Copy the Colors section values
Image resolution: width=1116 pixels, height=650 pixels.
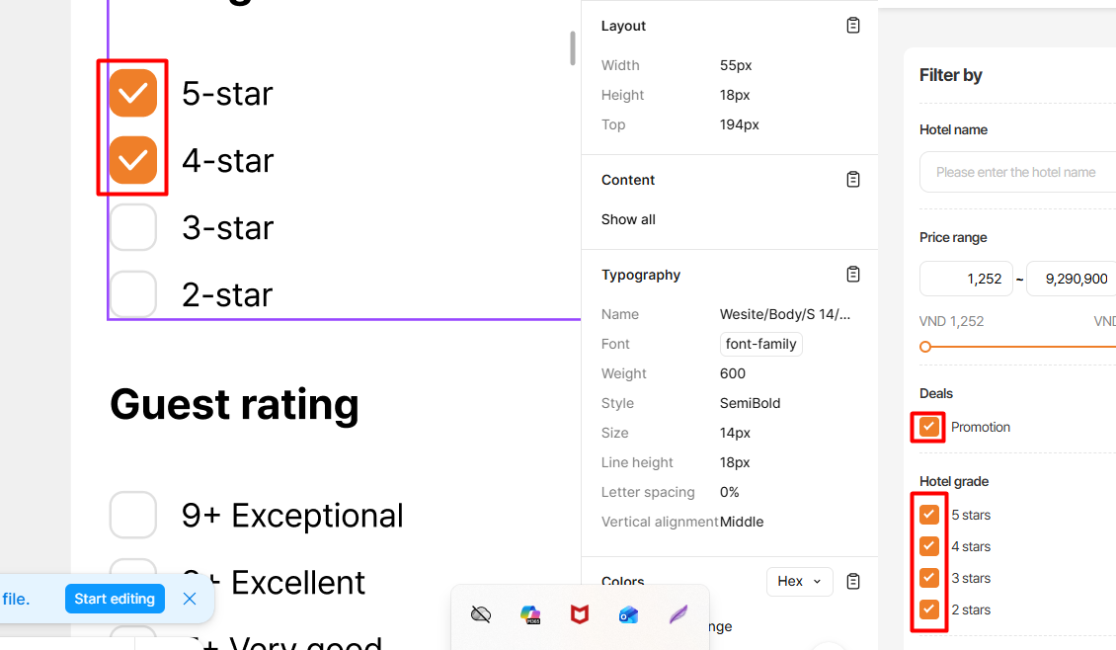coord(853,582)
